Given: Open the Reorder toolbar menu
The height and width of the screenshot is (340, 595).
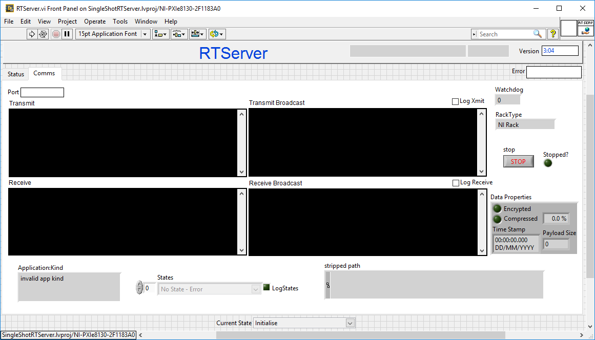Looking at the screenshot, I should [x=217, y=34].
